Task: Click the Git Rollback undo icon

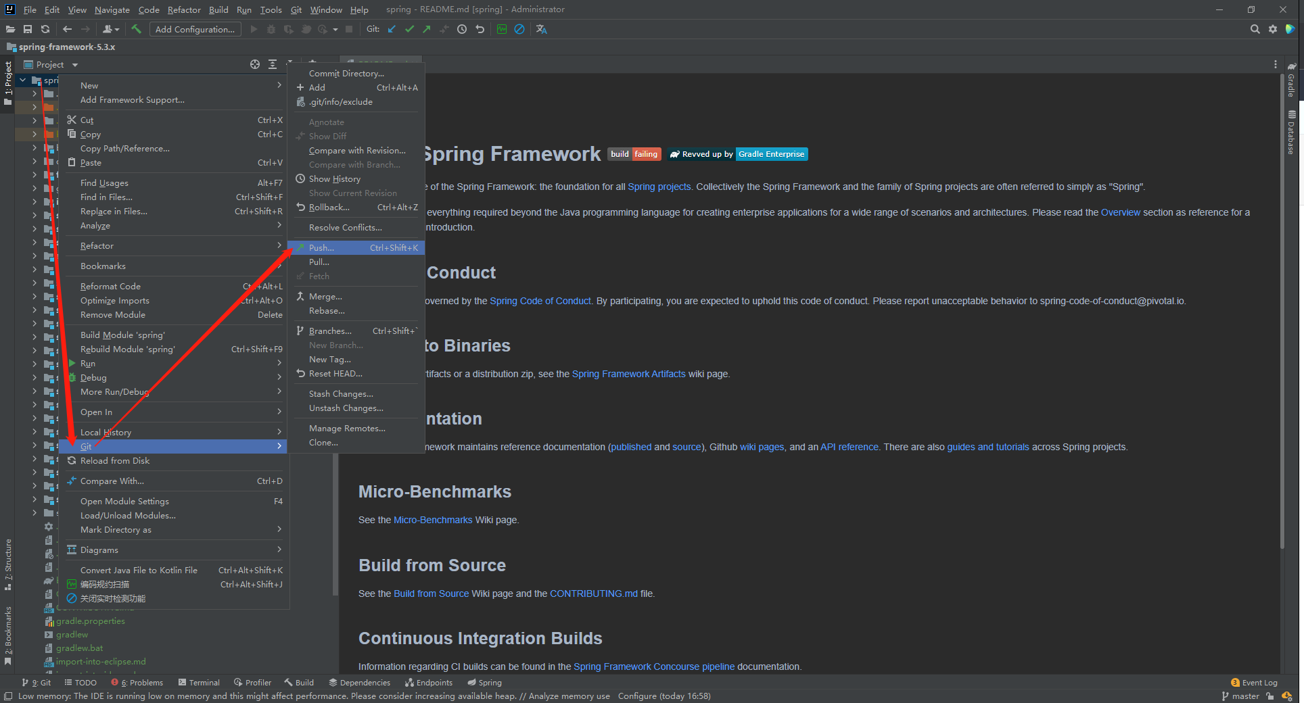Action: click(x=480, y=29)
